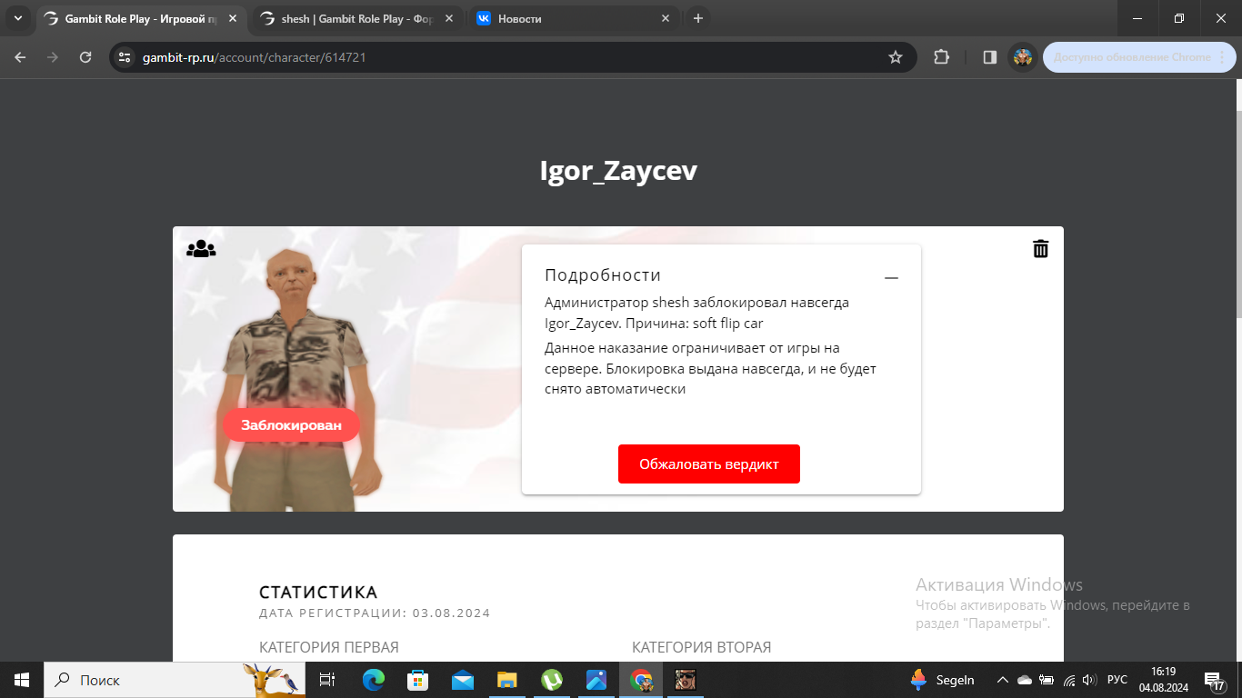Collapse the Подробности details panel

tap(891, 278)
